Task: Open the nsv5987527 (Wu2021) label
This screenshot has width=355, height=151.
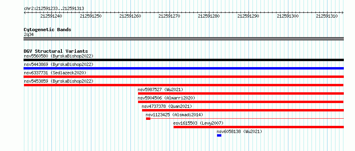Action: pyautogui.click(x=160, y=89)
